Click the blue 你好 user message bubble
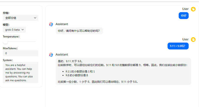 click(184, 16)
